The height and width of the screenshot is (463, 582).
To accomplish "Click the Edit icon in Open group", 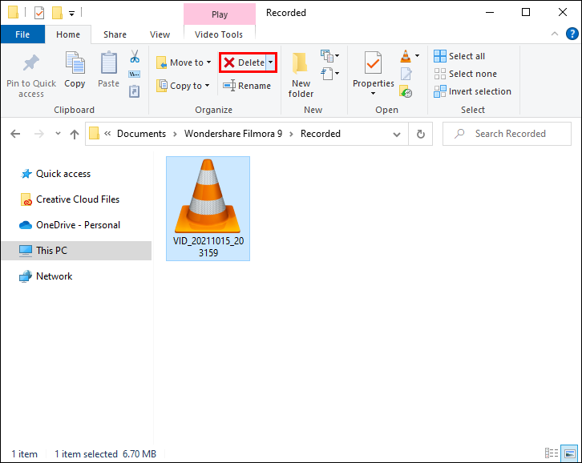I will click(x=406, y=74).
